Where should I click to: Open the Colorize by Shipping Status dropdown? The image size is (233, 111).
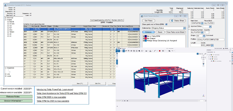184,28
